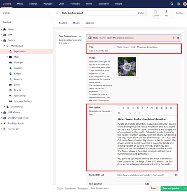Open the Media section
The height and width of the screenshot is (192, 187).
point(20,4)
